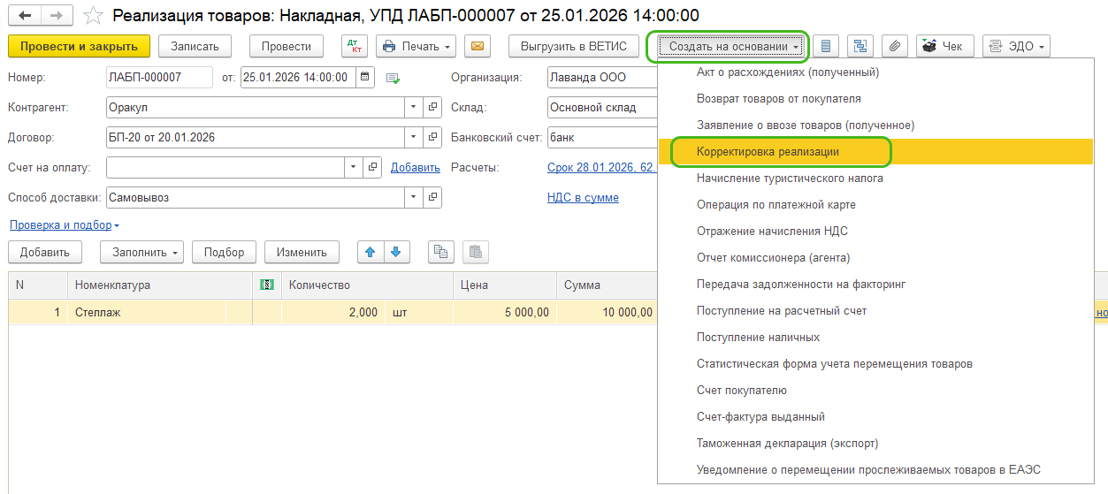Viewport: 1108px width, 494px height.
Task: Click the Провести button
Action: [287, 46]
